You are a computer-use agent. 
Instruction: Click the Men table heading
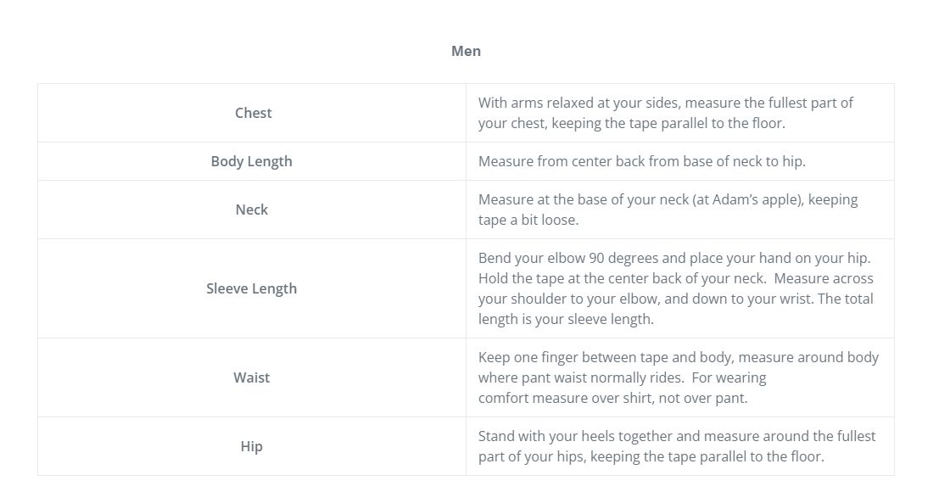(466, 51)
